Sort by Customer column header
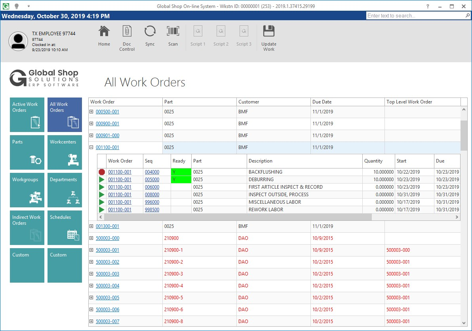 pos(273,102)
